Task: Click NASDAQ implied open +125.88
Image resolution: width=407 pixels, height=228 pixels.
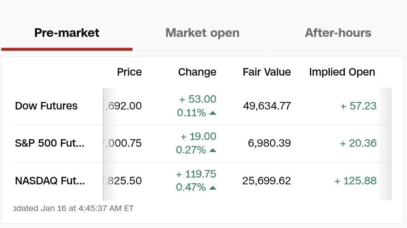Action: 355,181
